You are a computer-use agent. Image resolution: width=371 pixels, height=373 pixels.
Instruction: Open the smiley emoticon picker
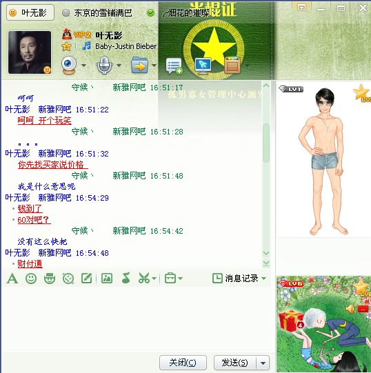31,279
